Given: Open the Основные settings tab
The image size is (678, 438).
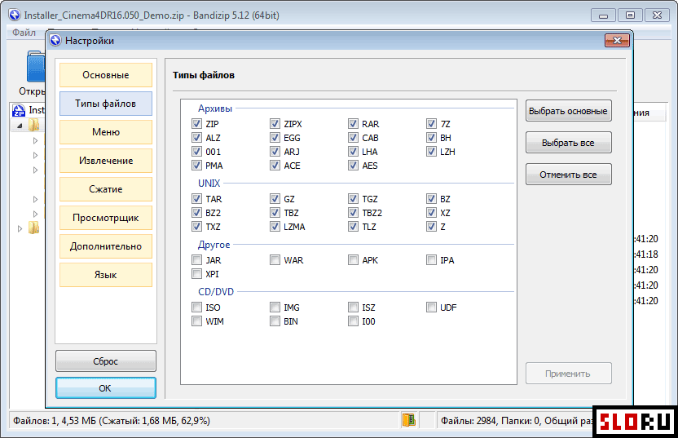Looking at the screenshot, I should tap(106, 75).
